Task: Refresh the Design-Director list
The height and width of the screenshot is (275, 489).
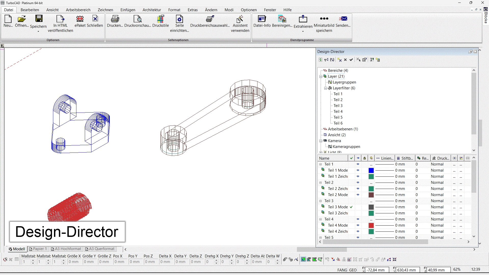Action: pos(320,60)
